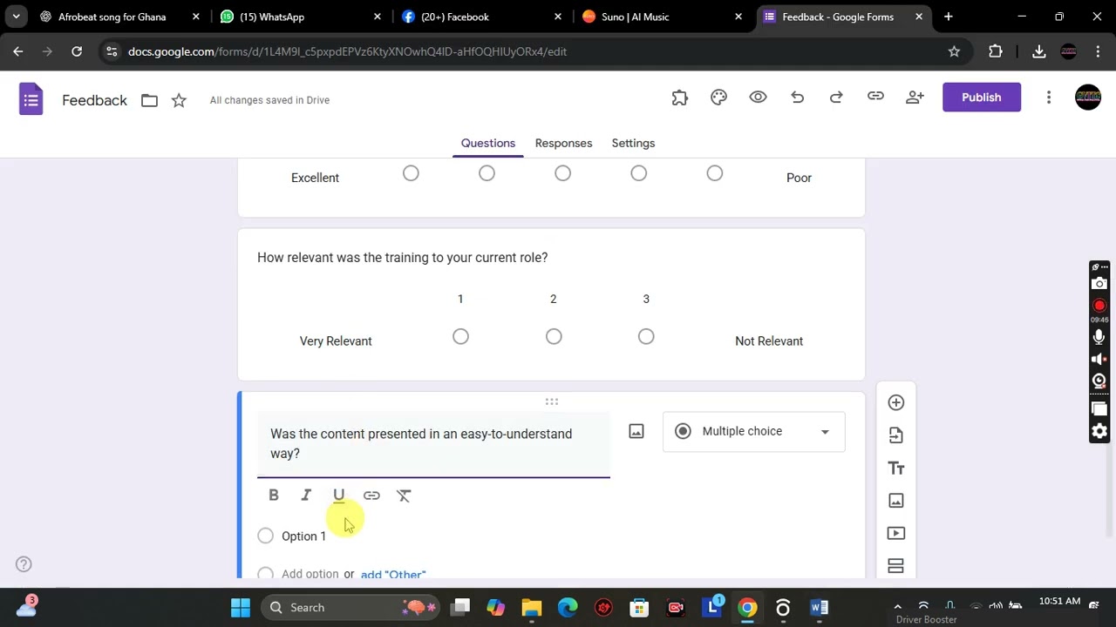Open the More options three-dot menu

coord(1049,98)
